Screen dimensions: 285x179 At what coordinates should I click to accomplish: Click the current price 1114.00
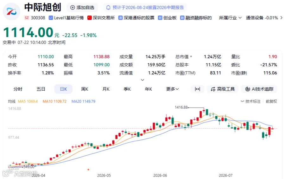28,32
